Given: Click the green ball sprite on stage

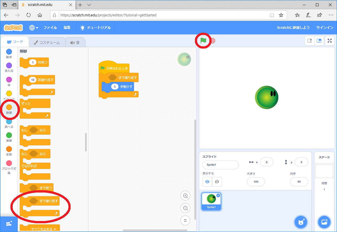Looking at the screenshot, I should click(x=266, y=97).
